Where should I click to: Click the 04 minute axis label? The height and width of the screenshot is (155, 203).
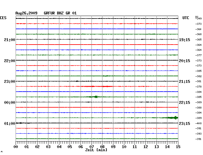(59, 147)
